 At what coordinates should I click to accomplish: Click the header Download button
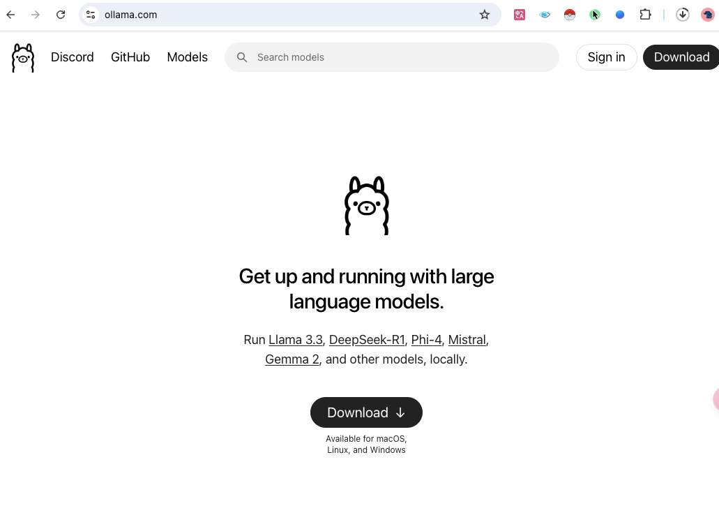[681, 57]
